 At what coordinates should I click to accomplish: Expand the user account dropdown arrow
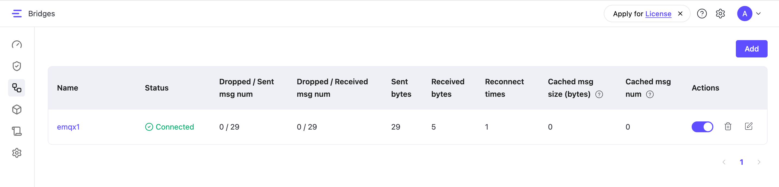(x=758, y=14)
